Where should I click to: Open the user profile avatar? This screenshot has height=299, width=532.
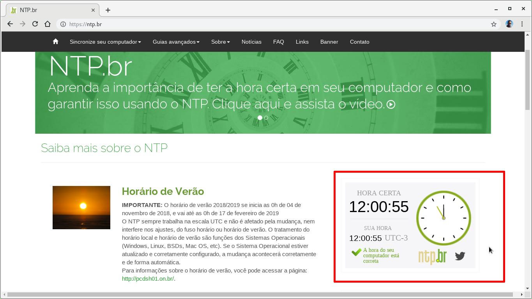click(x=509, y=24)
